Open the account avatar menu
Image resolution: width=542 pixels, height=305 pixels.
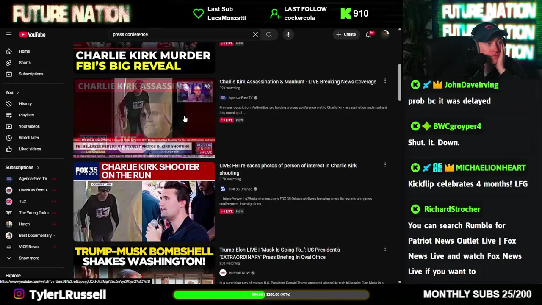click(384, 34)
